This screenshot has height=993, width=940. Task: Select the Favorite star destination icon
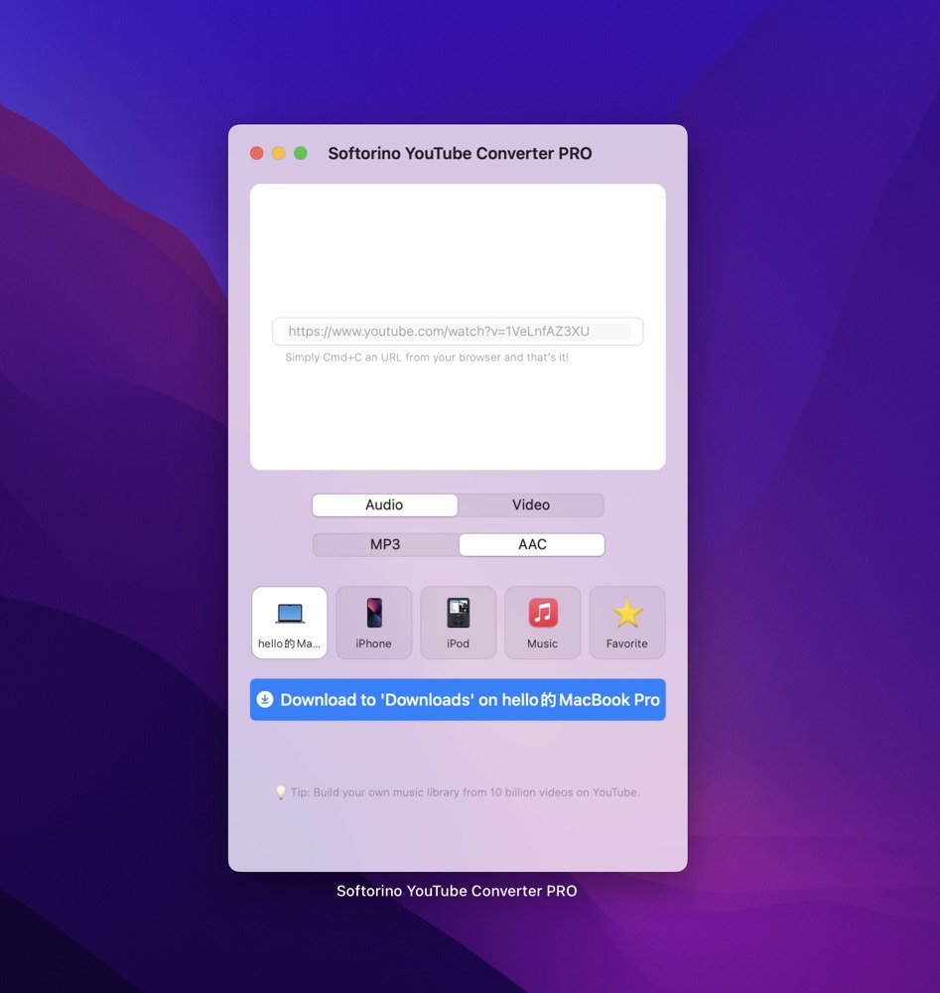click(626, 622)
